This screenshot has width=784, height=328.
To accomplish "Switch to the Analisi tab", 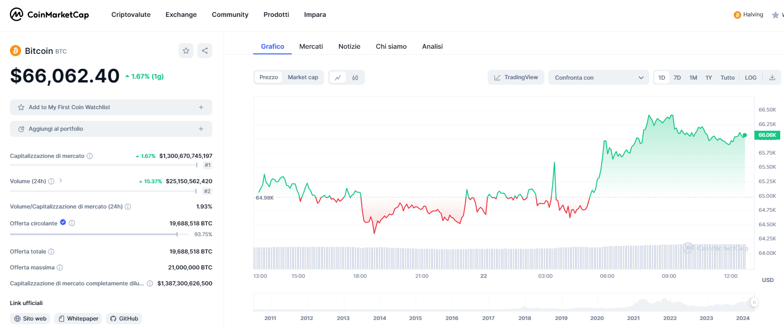I will pyautogui.click(x=432, y=46).
